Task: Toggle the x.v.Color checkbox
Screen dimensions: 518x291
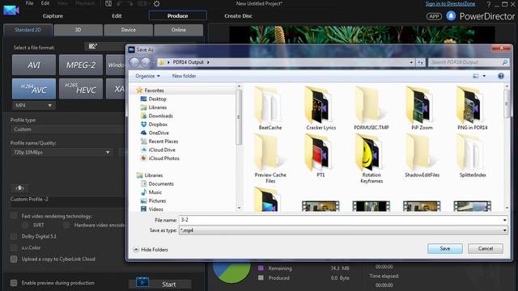Action: (x=14, y=247)
